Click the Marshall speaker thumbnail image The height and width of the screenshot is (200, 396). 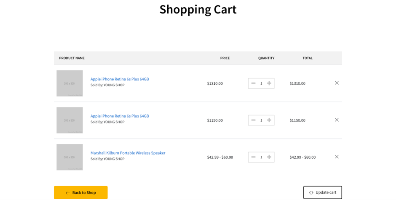pos(70,157)
